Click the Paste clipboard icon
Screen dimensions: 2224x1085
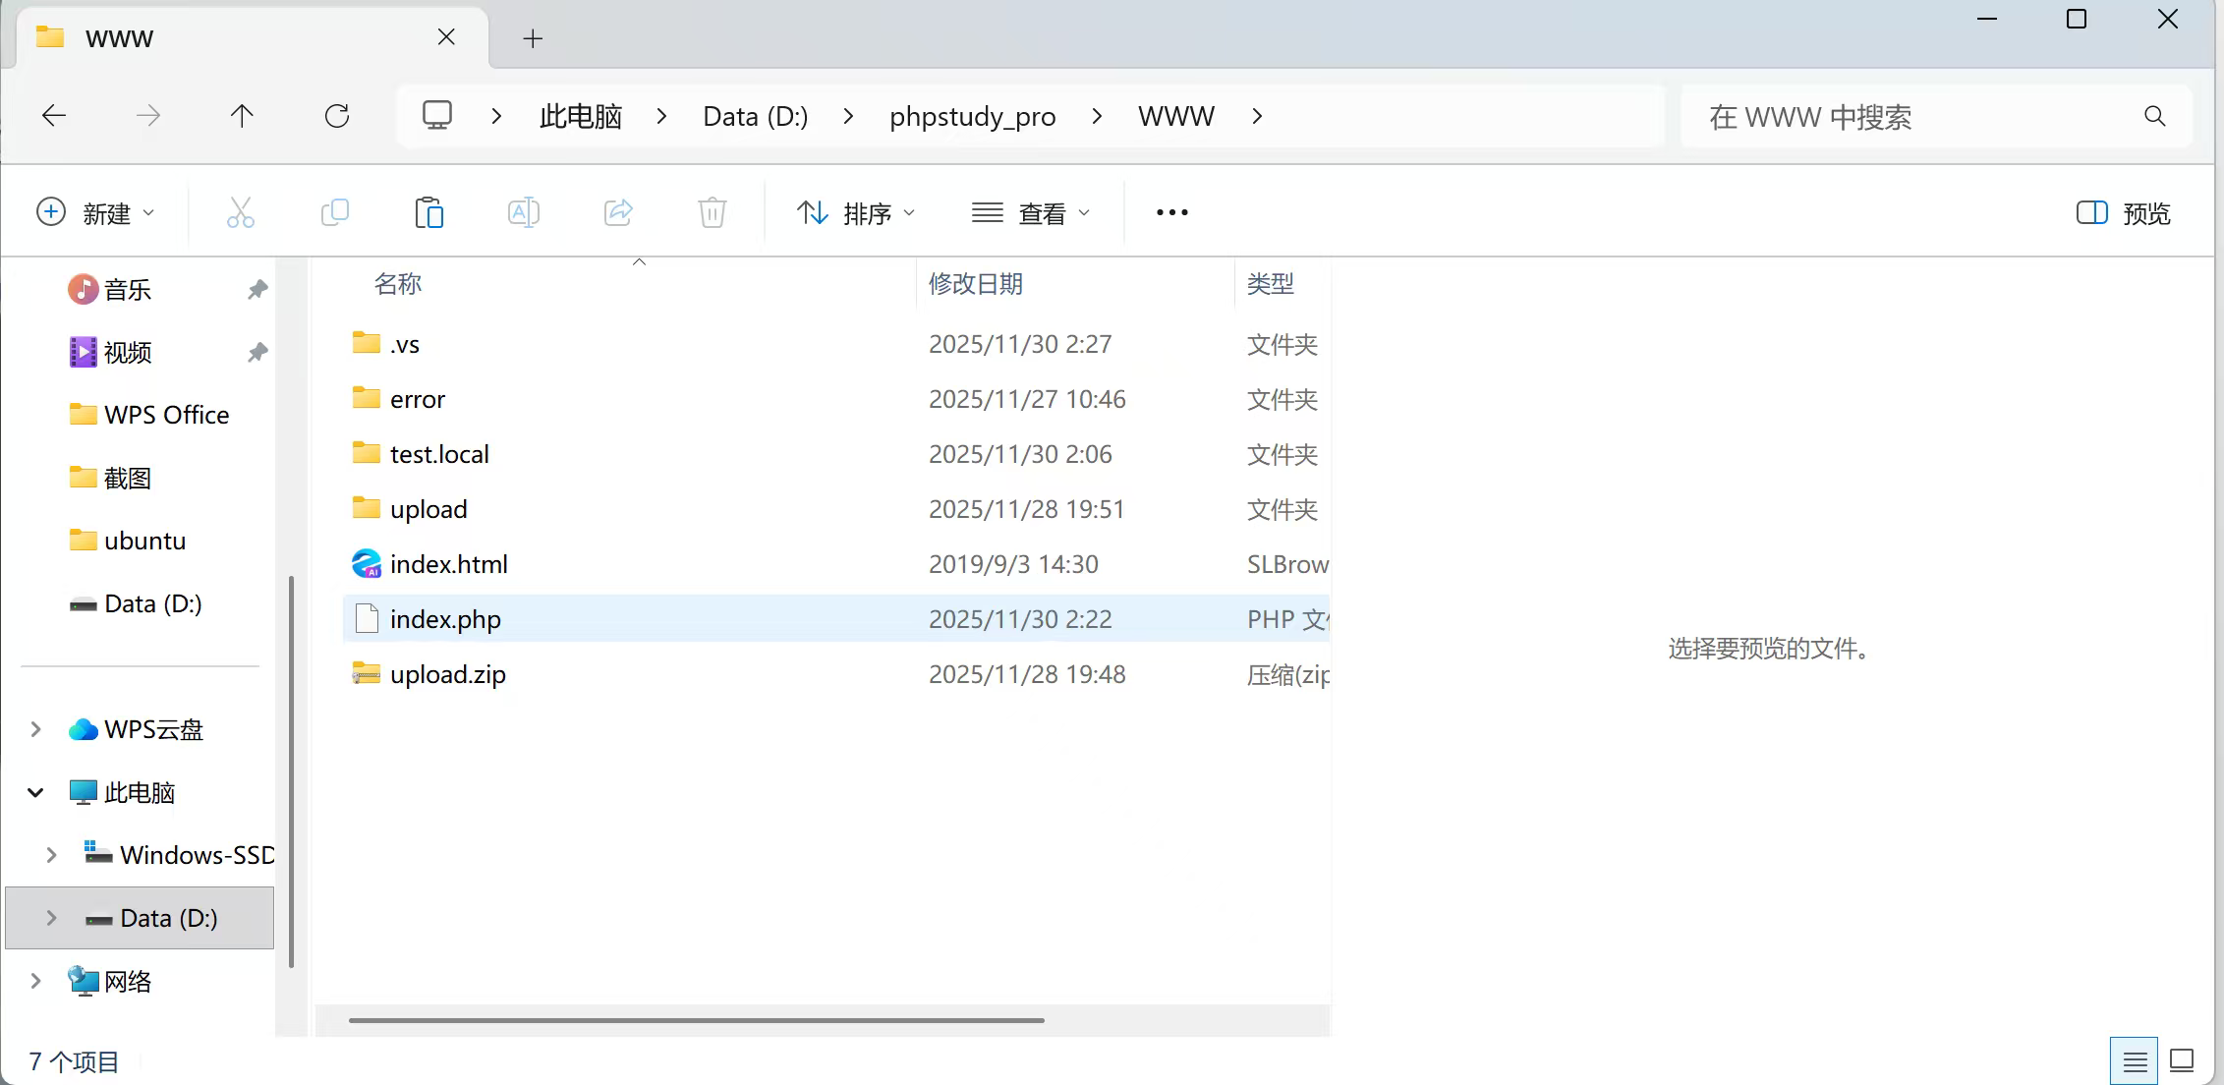[428, 212]
